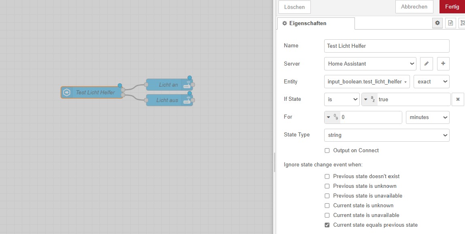The image size is (465, 234).
Task: Open the 'exact' entity match type dropdown
Action: pos(431,81)
